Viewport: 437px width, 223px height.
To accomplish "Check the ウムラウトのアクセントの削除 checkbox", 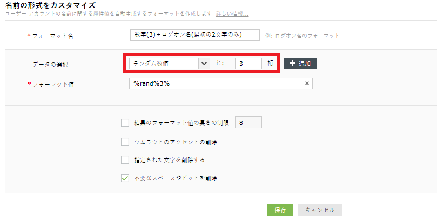I will tap(125, 142).
